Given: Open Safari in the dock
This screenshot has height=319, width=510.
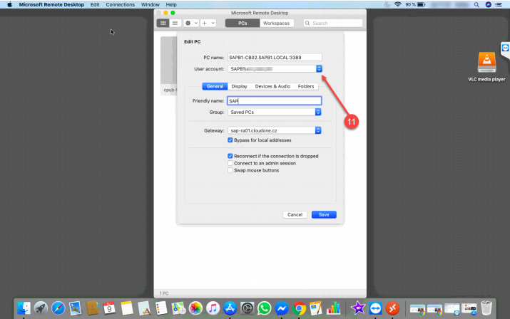Looking at the screenshot, I should click(x=58, y=308).
